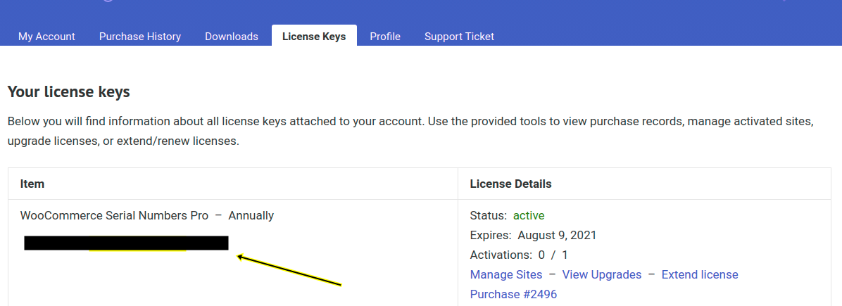Viewport: 842px width, 306px height.
Task: Click the Extend license link
Action: click(x=700, y=275)
